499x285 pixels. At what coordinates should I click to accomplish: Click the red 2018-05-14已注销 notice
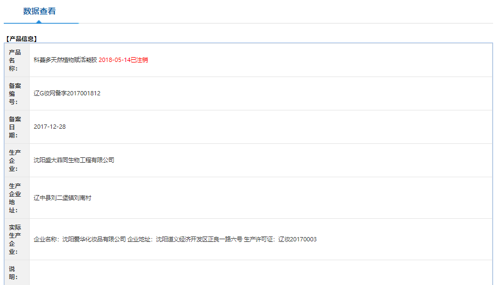(x=123, y=60)
